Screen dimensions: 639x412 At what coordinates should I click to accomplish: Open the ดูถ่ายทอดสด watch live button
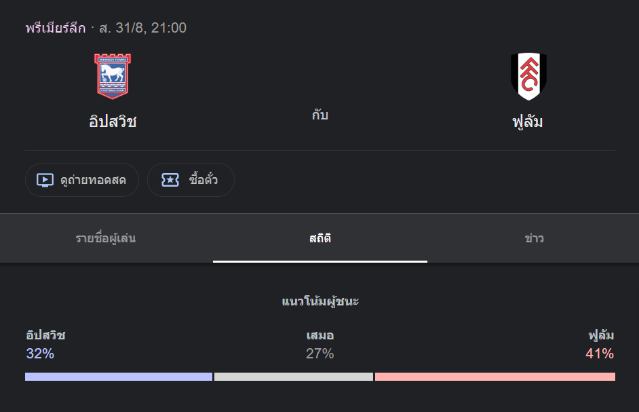[x=82, y=180]
